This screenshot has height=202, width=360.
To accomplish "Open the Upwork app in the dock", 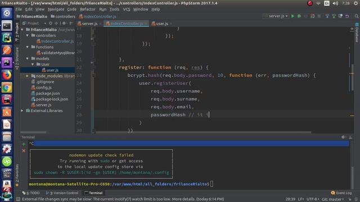I will coord(7,162).
